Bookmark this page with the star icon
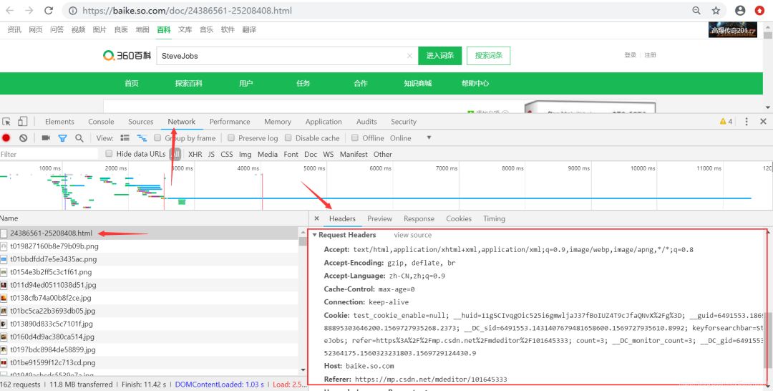Image resolution: width=773 pixels, height=391 pixels. [x=716, y=10]
